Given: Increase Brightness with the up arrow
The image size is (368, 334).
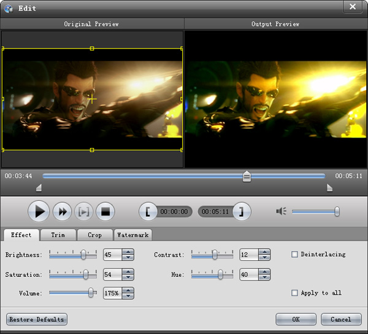Looking at the screenshot, I should (128, 252).
